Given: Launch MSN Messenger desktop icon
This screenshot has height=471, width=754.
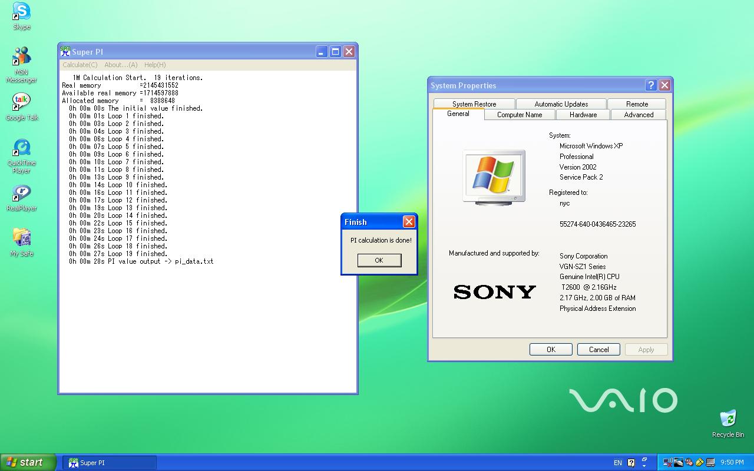Looking at the screenshot, I should click(x=21, y=65).
